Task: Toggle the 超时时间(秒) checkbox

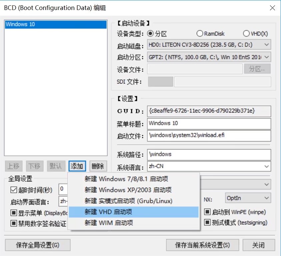Action: tap(14, 190)
